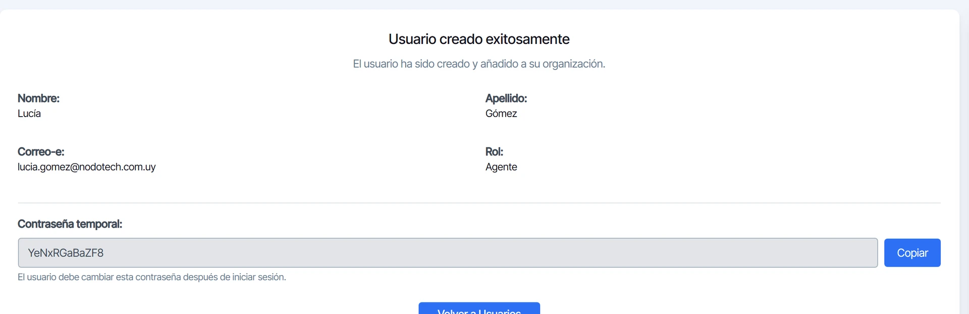Click the Apellido label
Screen dimensions: 969x314
click(506, 98)
